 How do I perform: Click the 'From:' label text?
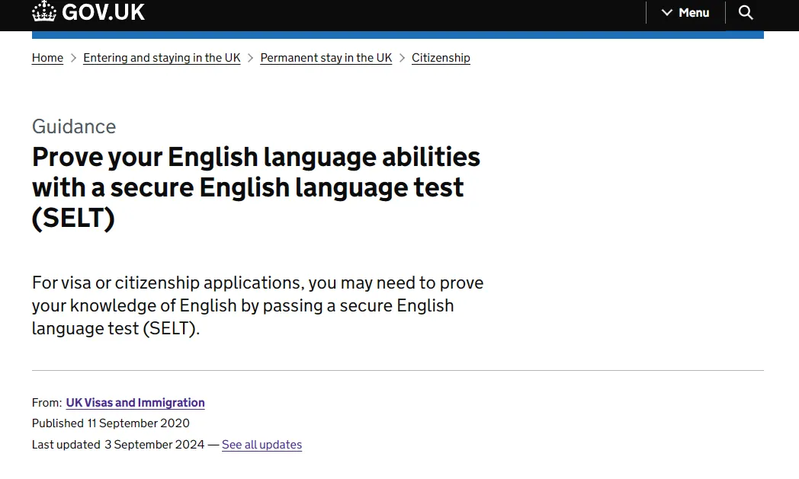pos(47,402)
